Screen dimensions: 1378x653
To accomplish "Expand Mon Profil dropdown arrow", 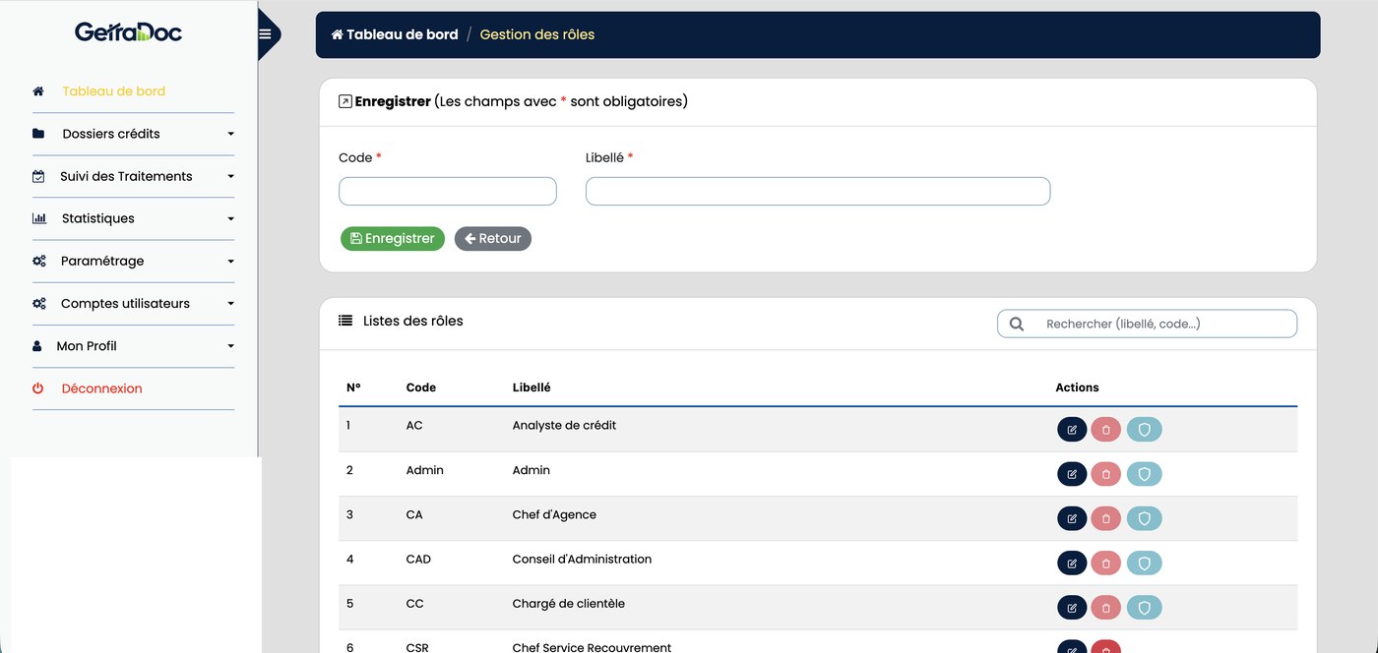I will tap(230, 346).
